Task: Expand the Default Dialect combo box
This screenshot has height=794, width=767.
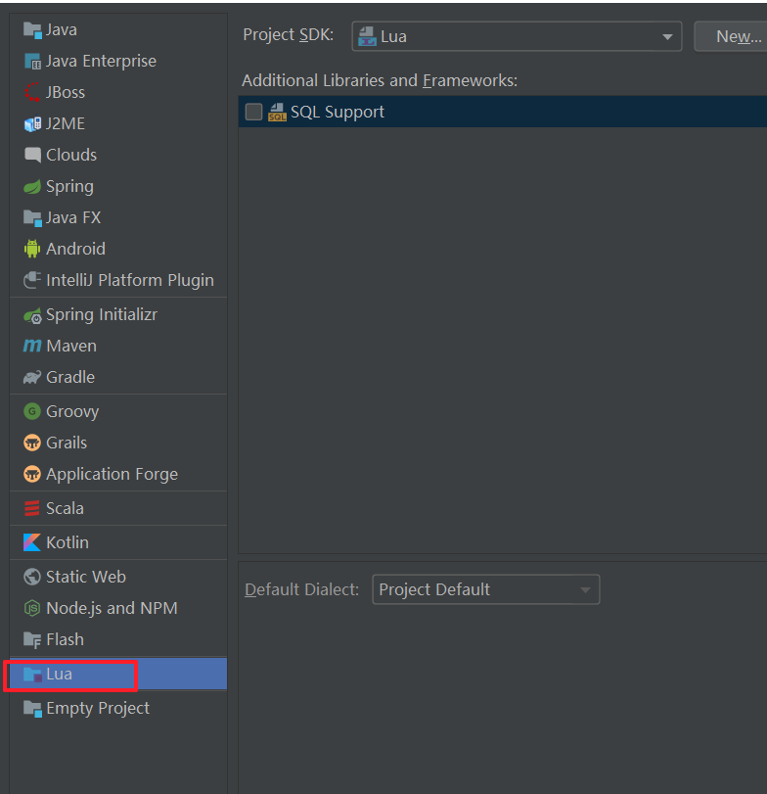Action: click(485, 589)
